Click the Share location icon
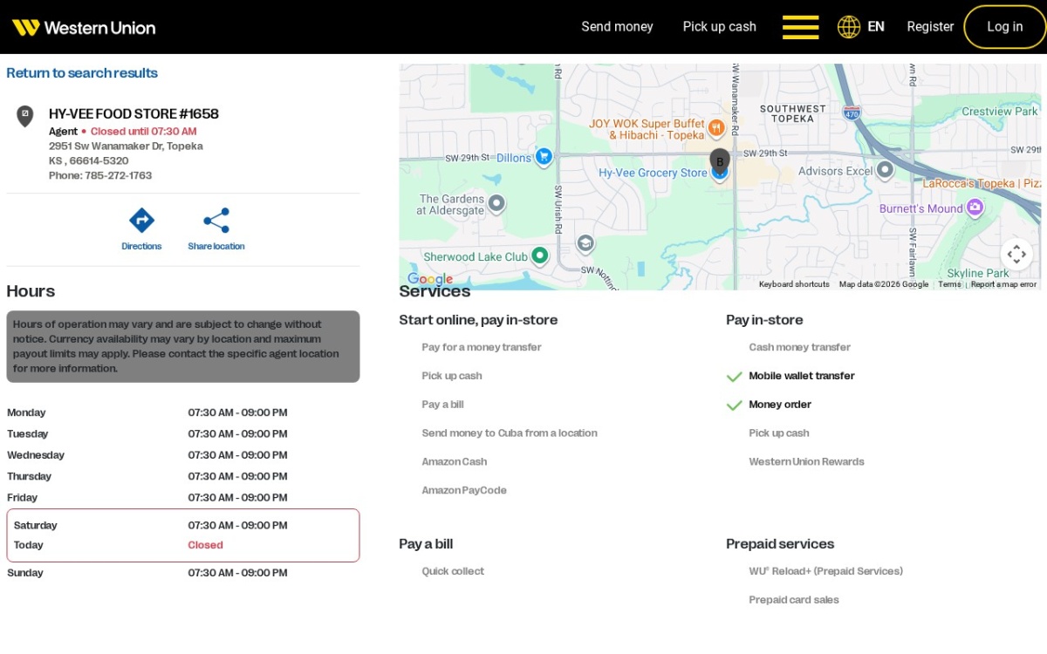Viewport: 1047px width, 654px height. click(216, 220)
